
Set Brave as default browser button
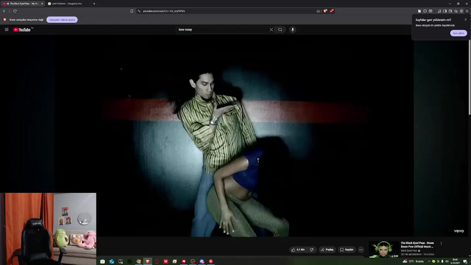coord(62,20)
